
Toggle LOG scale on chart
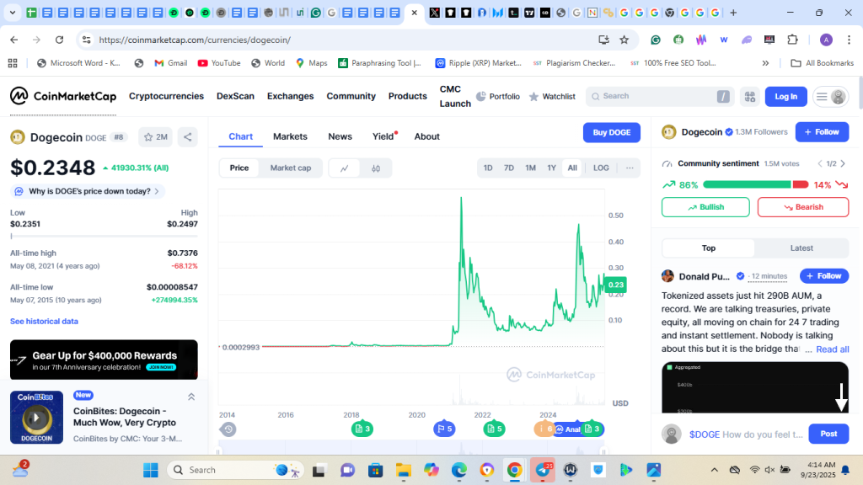click(x=601, y=168)
